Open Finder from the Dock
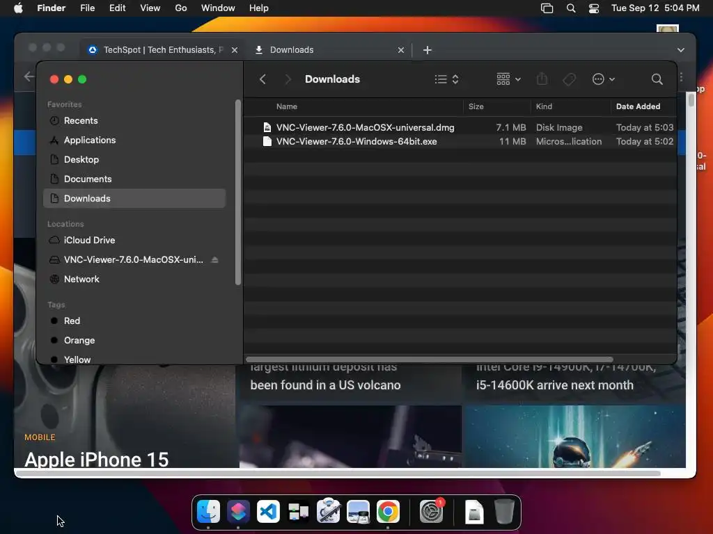This screenshot has height=534, width=713. click(x=208, y=511)
